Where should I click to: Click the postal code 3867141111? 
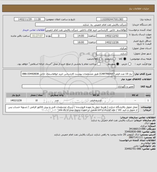tap(136, 137)
